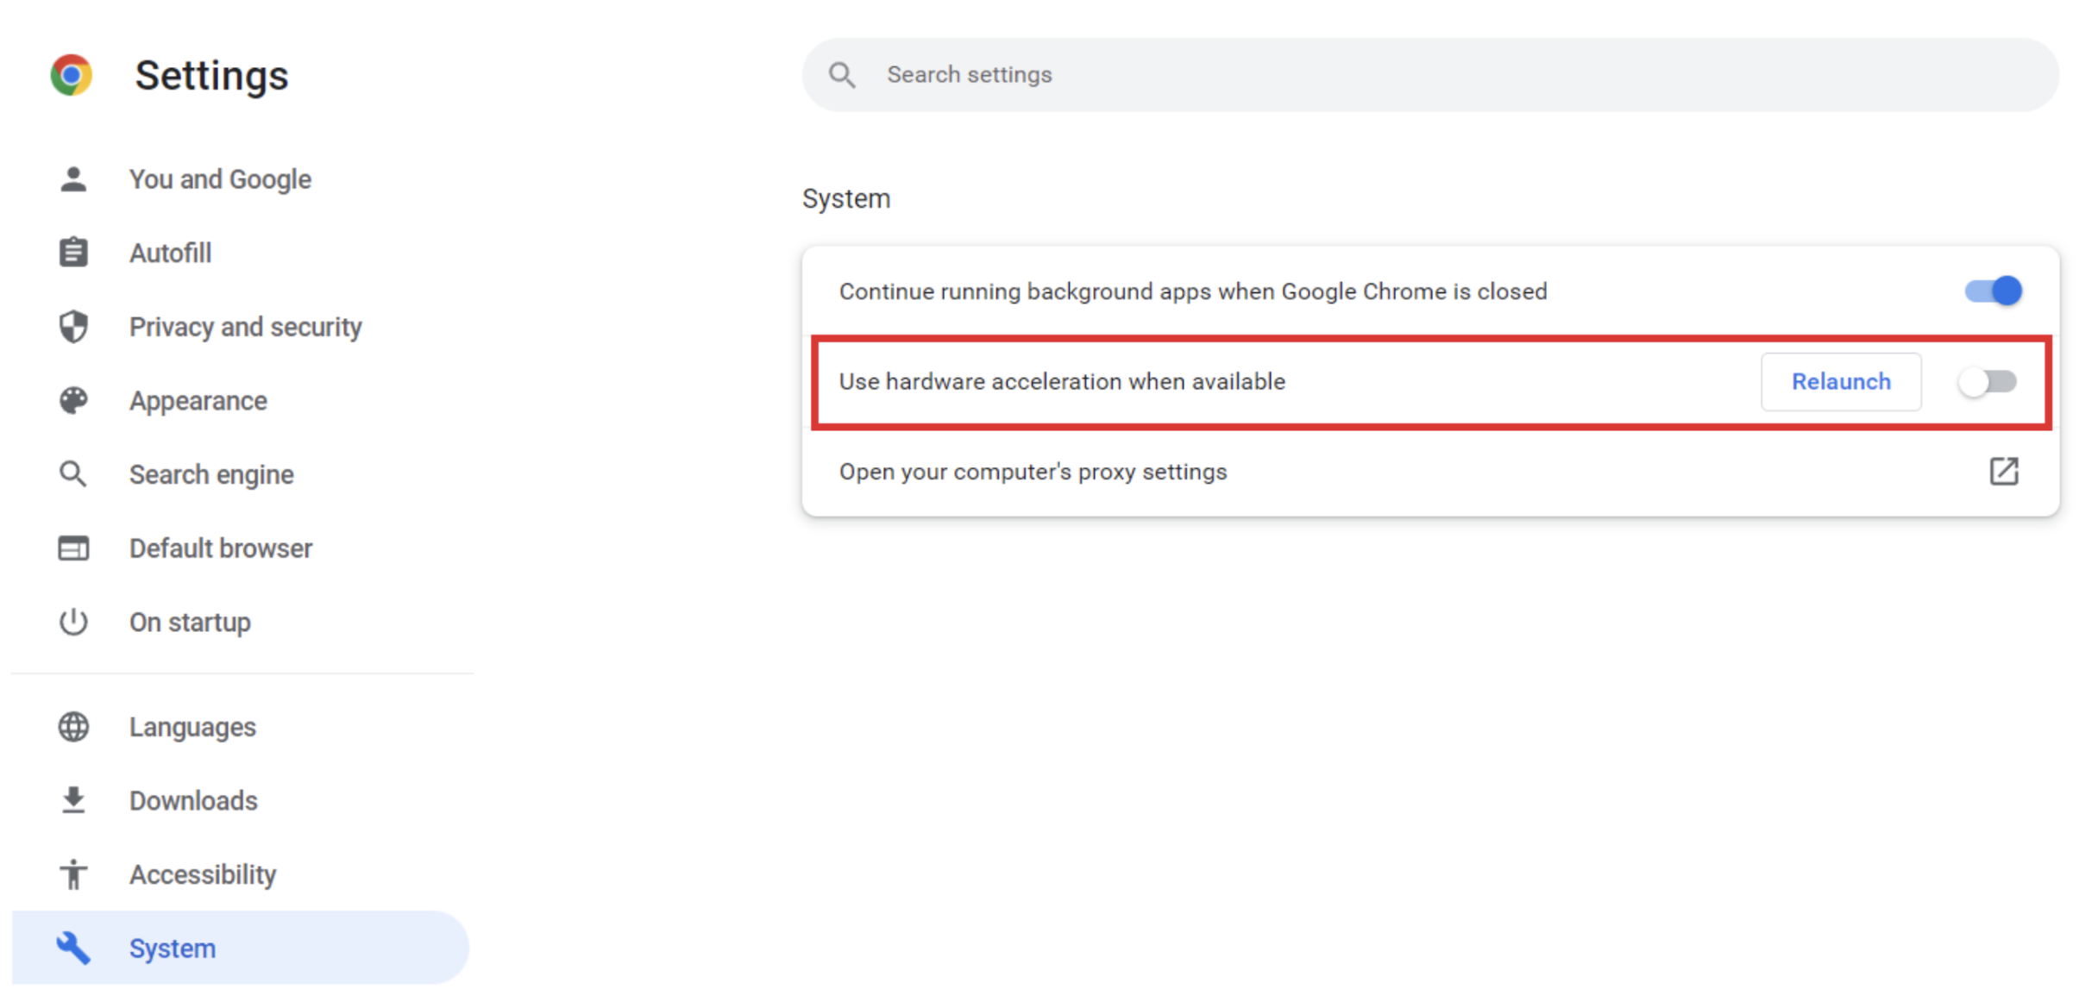The image size is (2079, 1002).
Task: Click the Autofill icon
Action: coord(73,254)
